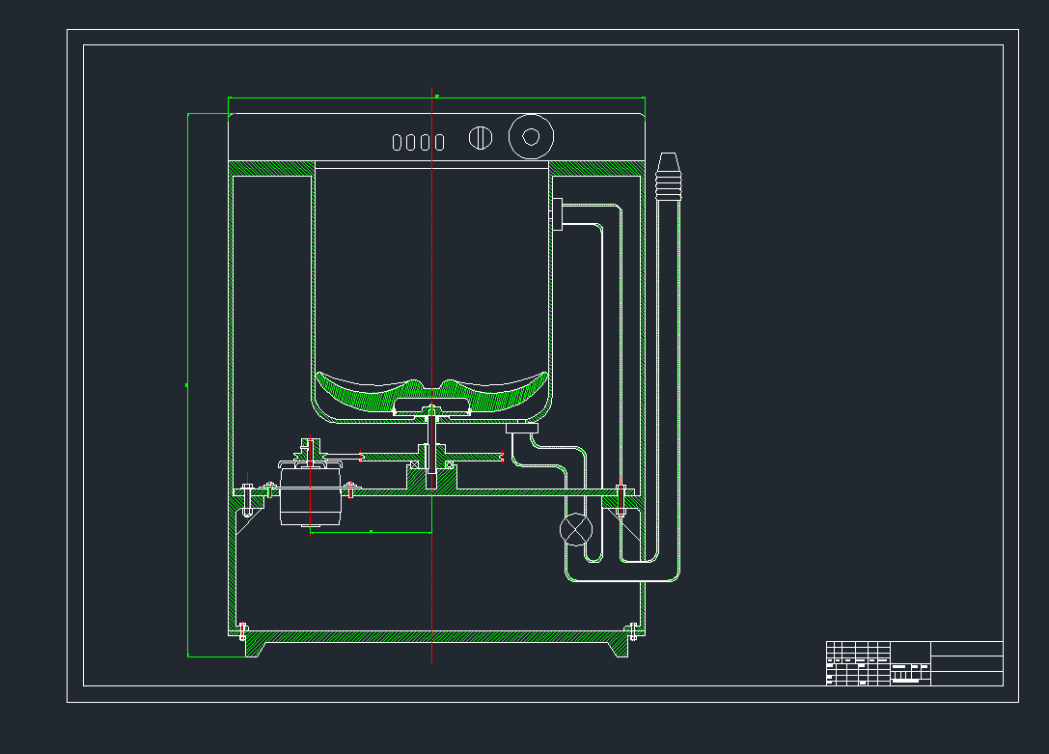
Task: Click the right foot of cabinet base
Action: tap(615, 645)
